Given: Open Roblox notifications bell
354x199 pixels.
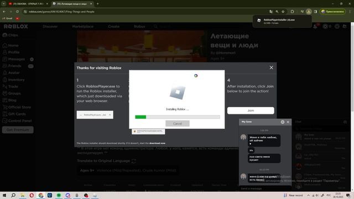Looking at the screenshot, I should 315,27.
